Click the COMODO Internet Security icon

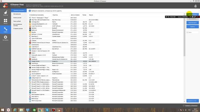30,43
